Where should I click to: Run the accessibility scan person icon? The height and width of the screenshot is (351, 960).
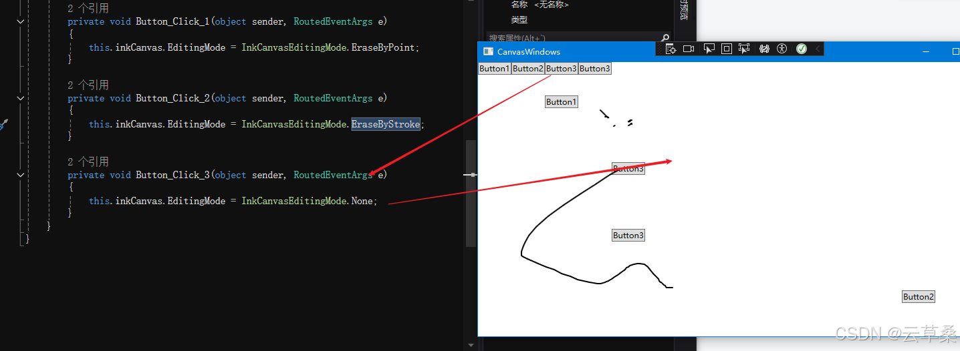point(782,49)
